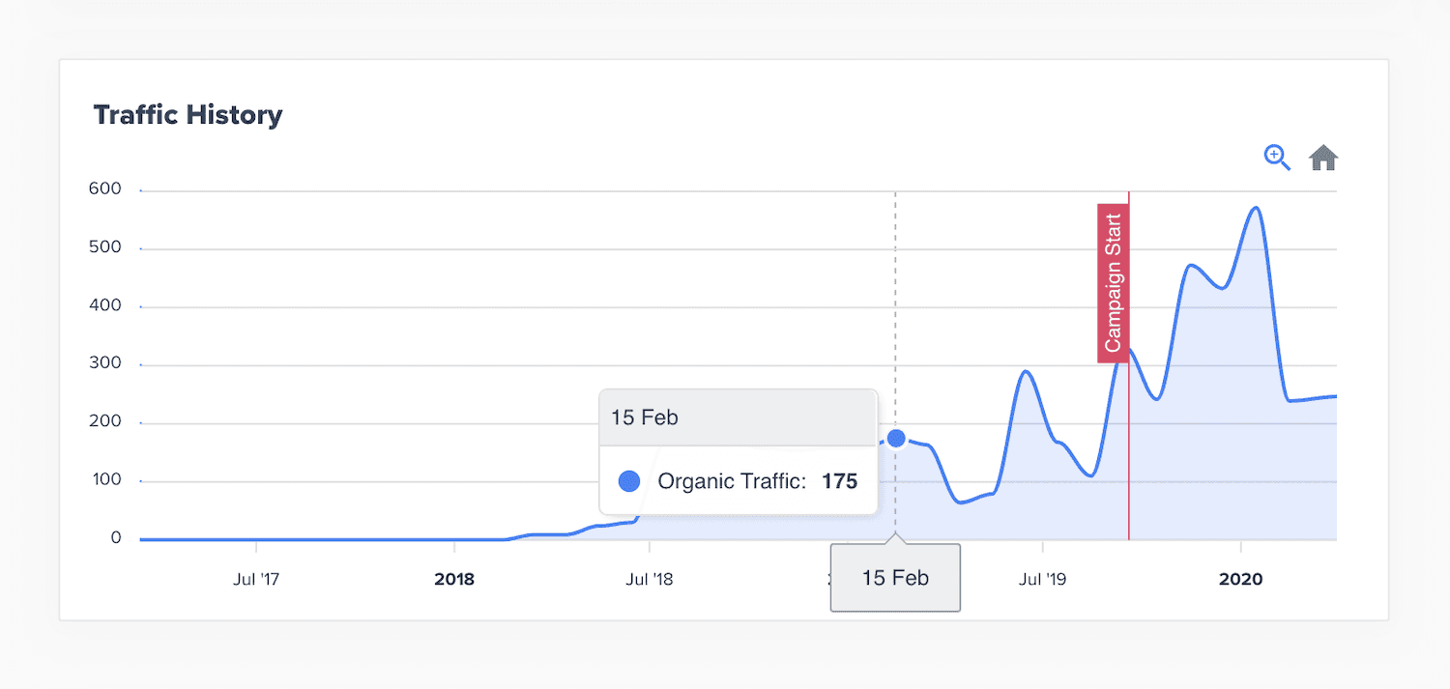Click the Jul '19 axis label
This screenshot has width=1450, height=689.
point(1043,579)
